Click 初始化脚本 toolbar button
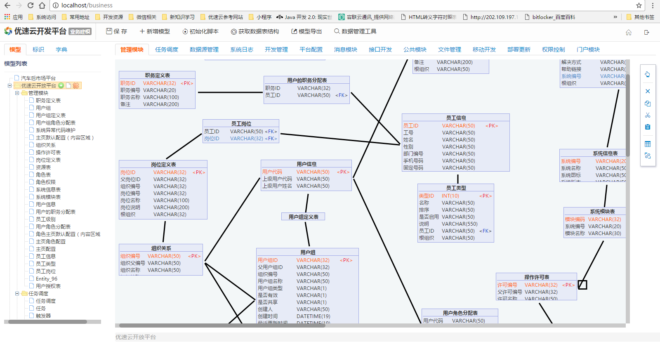The height and width of the screenshot is (342, 660). 200,31
